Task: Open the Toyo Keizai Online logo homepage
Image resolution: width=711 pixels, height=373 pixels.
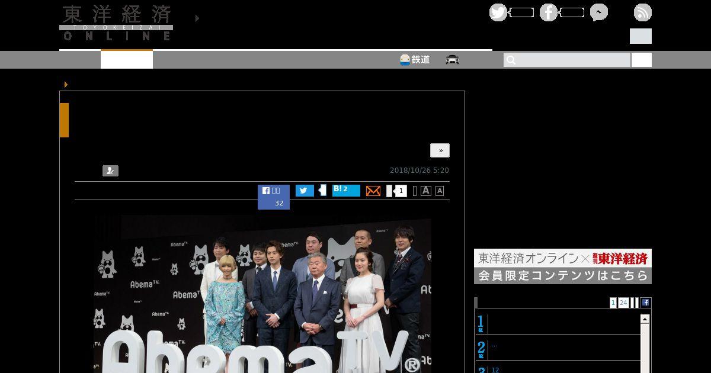Action: [x=116, y=23]
